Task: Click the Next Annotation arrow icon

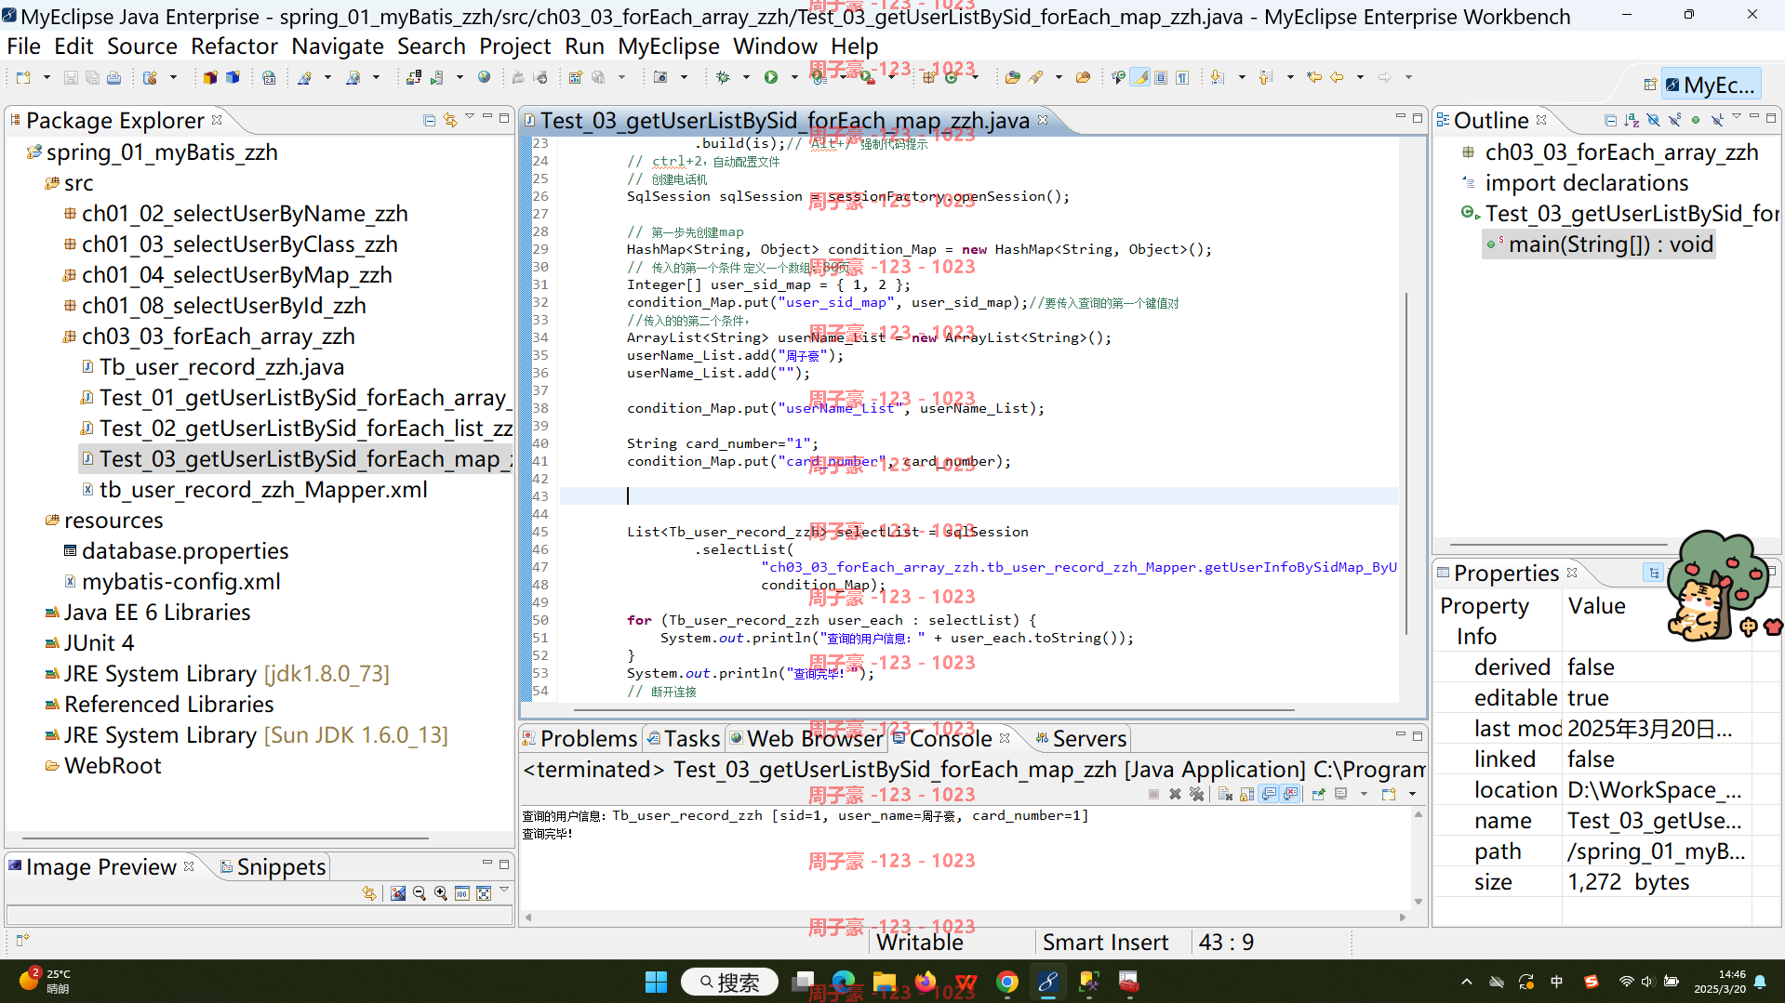Action: coord(1217,78)
